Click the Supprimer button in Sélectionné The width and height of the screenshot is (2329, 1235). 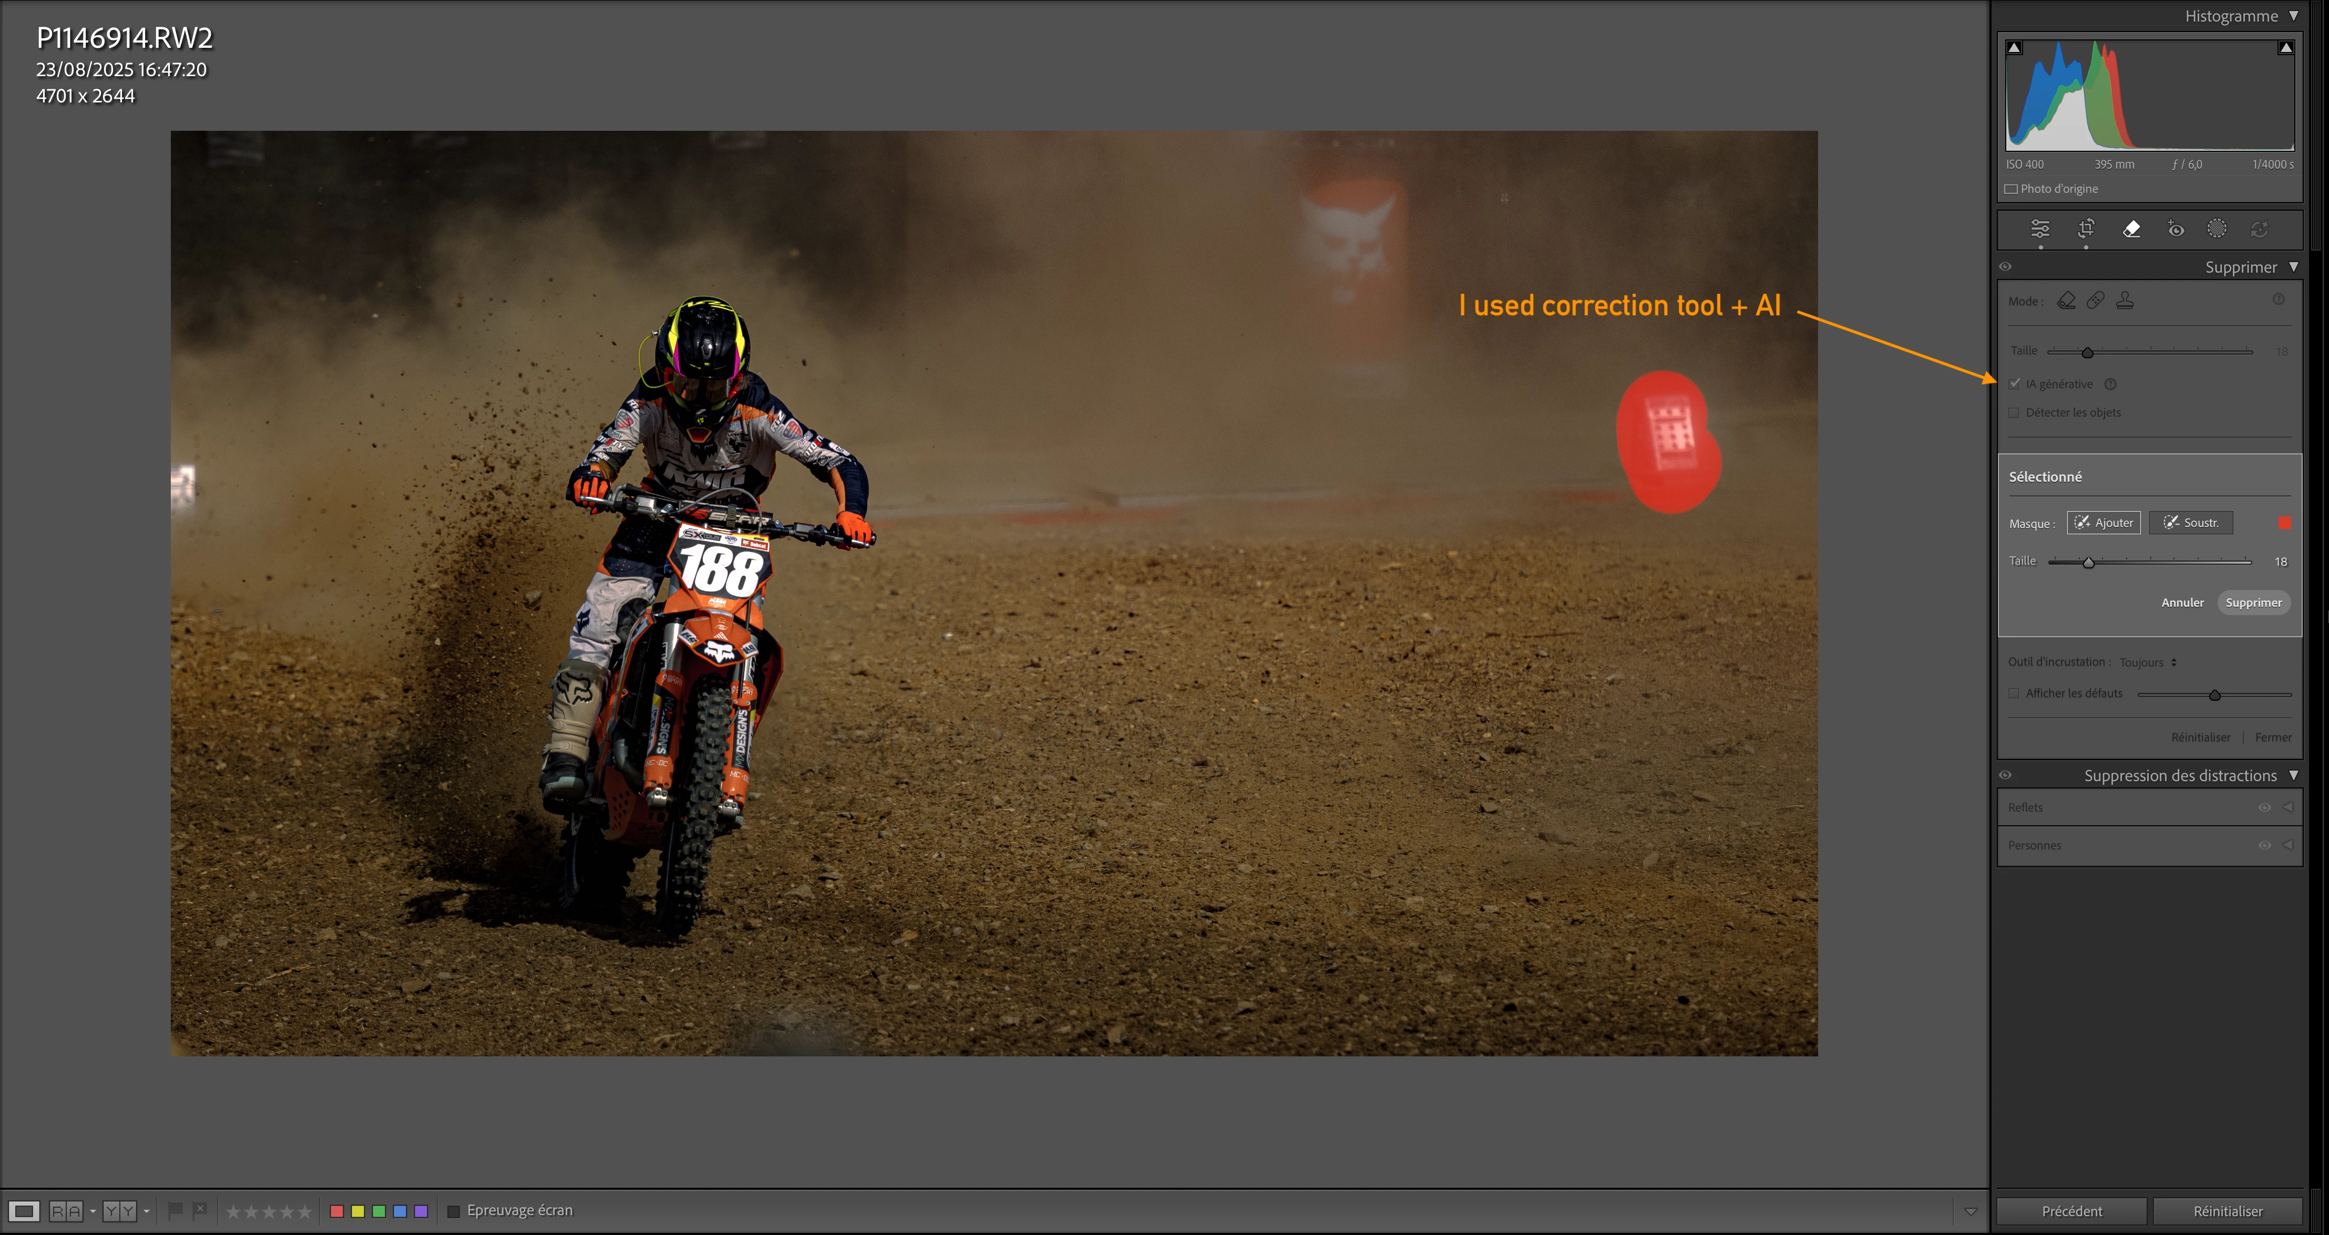point(2253,603)
